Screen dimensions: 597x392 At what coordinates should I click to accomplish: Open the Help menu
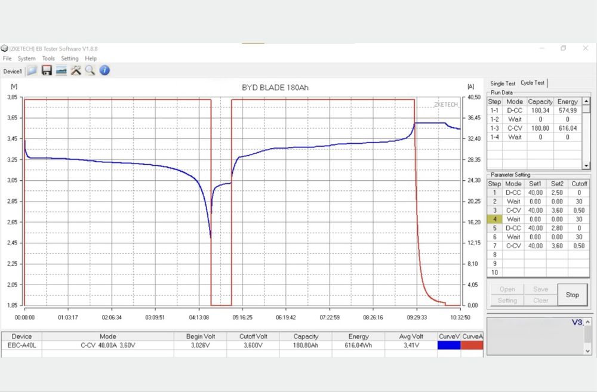tap(91, 58)
